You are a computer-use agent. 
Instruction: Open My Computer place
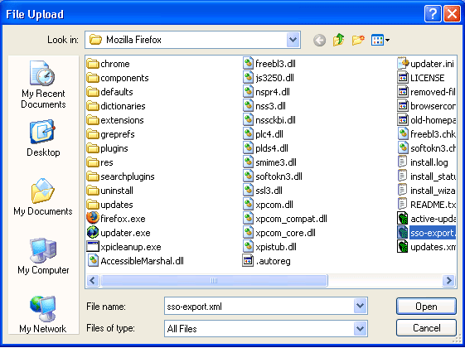point(43,256)
